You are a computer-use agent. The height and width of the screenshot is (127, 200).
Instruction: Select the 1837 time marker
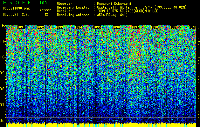point(135,27)
